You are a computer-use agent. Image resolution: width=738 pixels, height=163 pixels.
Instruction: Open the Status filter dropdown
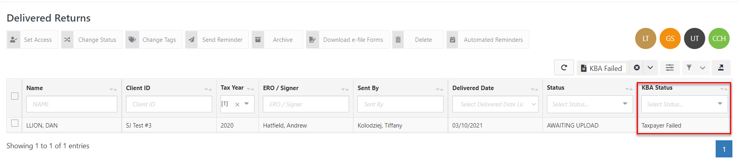(588, 104)
